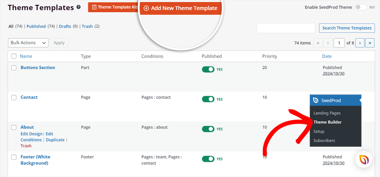Duplicate the About template
This screenshot has width=380, height=177.
click(x=55, y=140)
